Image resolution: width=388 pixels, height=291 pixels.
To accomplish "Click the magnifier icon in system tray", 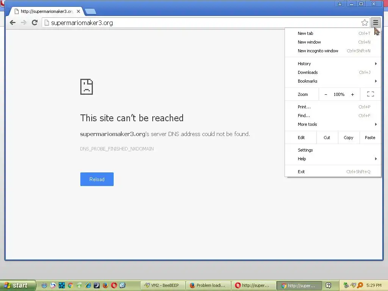I will coord(360,285).
